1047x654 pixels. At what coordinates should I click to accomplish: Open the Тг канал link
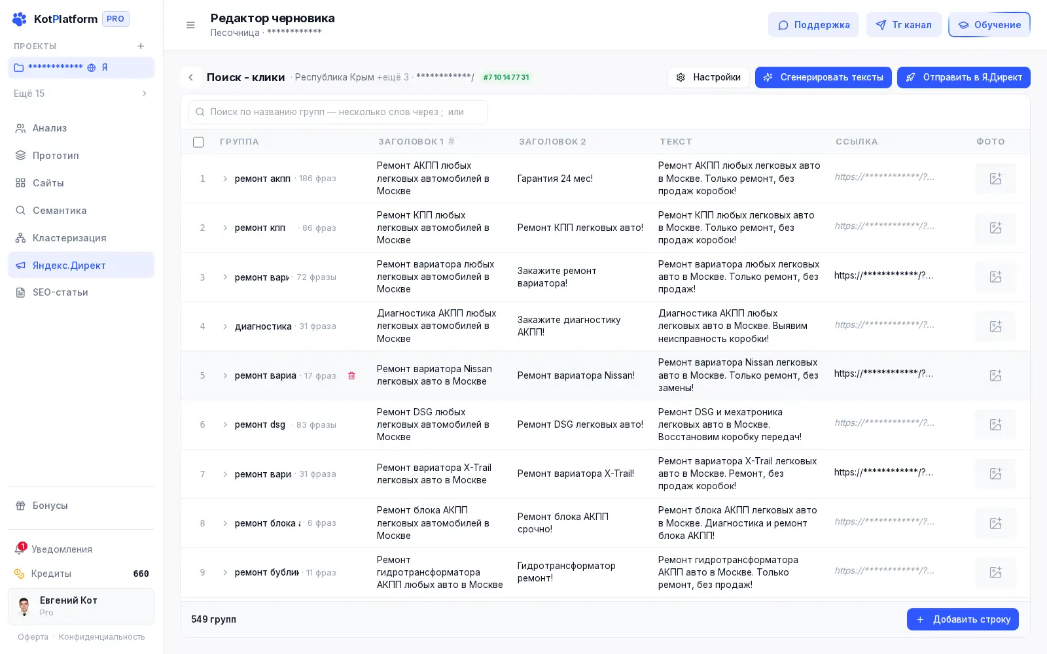(x=904, y=25)
